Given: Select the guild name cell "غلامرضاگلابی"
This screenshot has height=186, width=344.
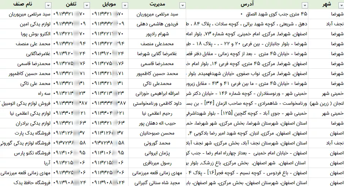Looking at the screenshot, I should 26,54.
